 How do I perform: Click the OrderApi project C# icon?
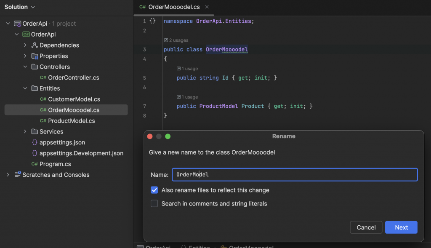tap(26, 35)
